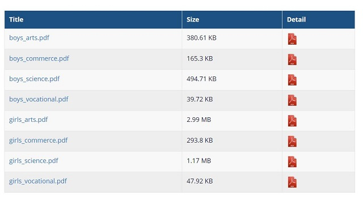This screenshot has width=363, height=213.
Task: Open the PDF icon for girls_commerce.pdf
Action: pyautogui.click(x=292, y=141)
